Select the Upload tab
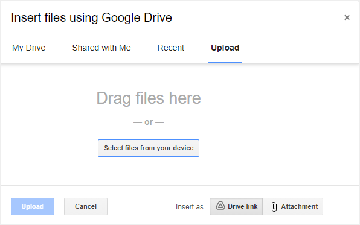The width and height of the screenshot is (360, 225). tap(225, 48)
